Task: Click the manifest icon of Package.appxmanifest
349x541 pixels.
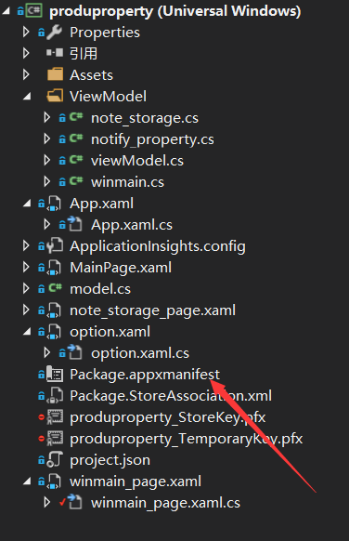Action: coord(55,374)
